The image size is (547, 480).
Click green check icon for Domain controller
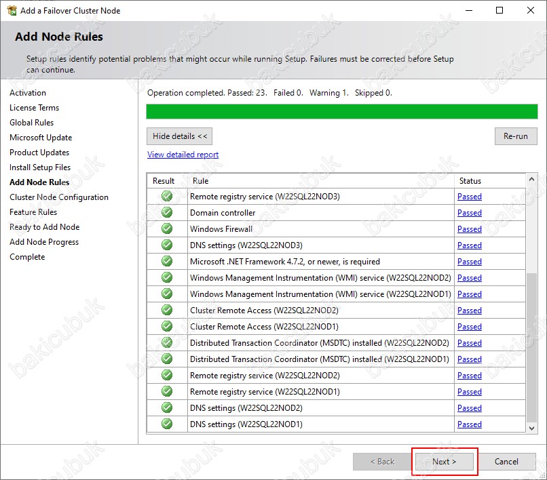click(x=167, y=212)
